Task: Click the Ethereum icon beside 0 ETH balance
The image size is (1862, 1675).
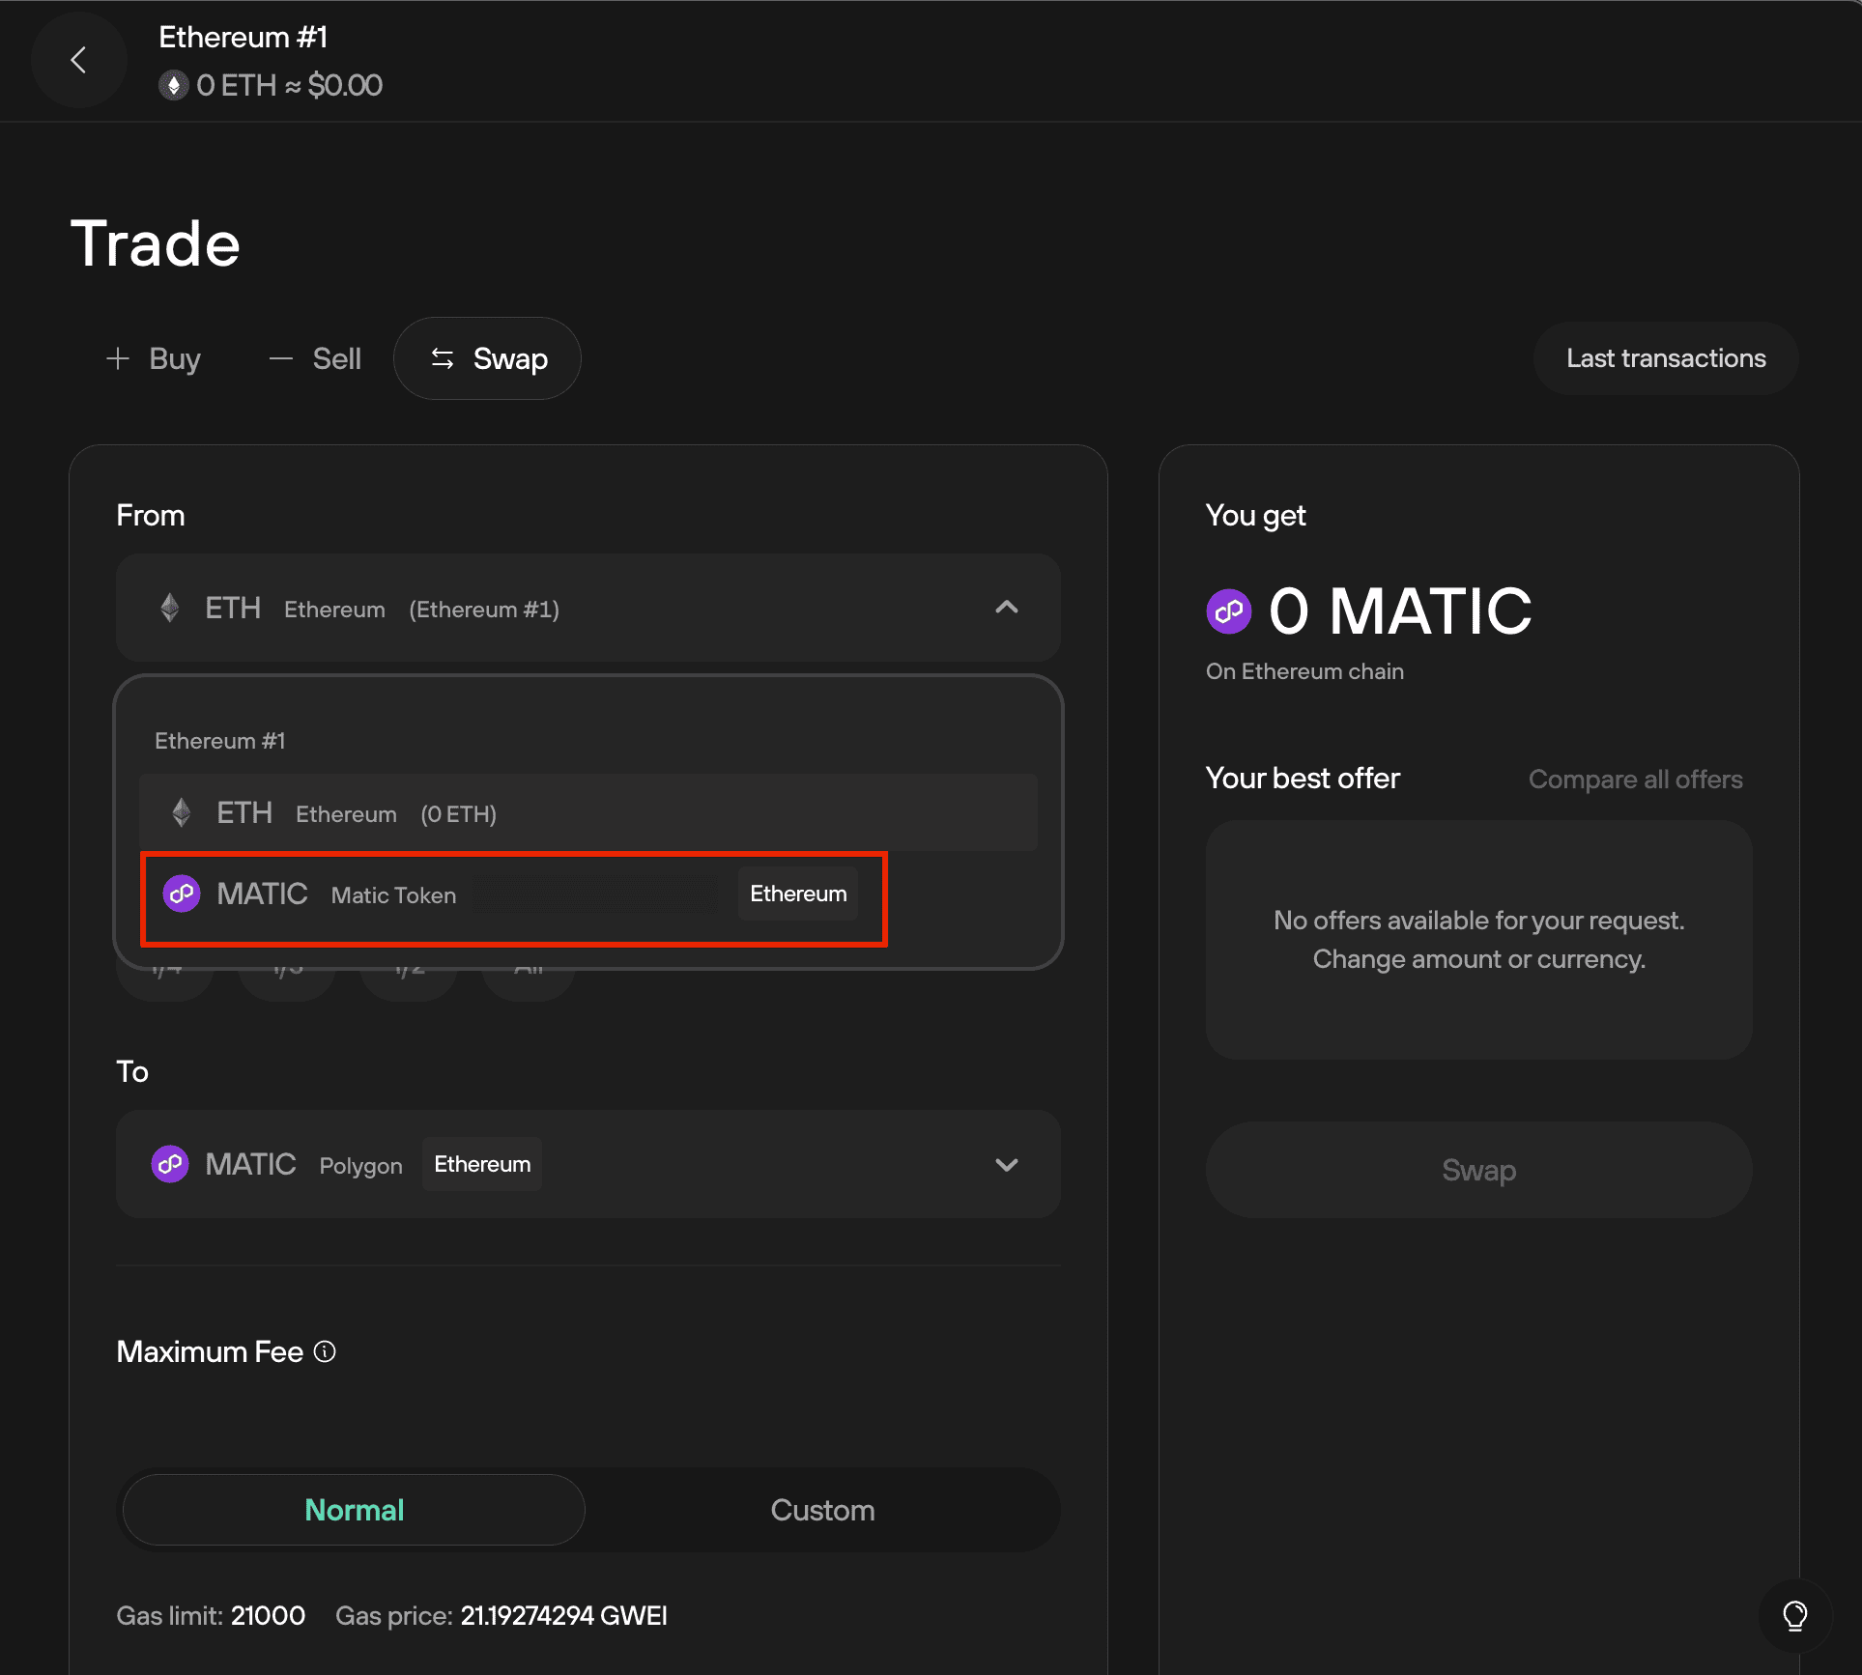Action: (x=173, y=85)
